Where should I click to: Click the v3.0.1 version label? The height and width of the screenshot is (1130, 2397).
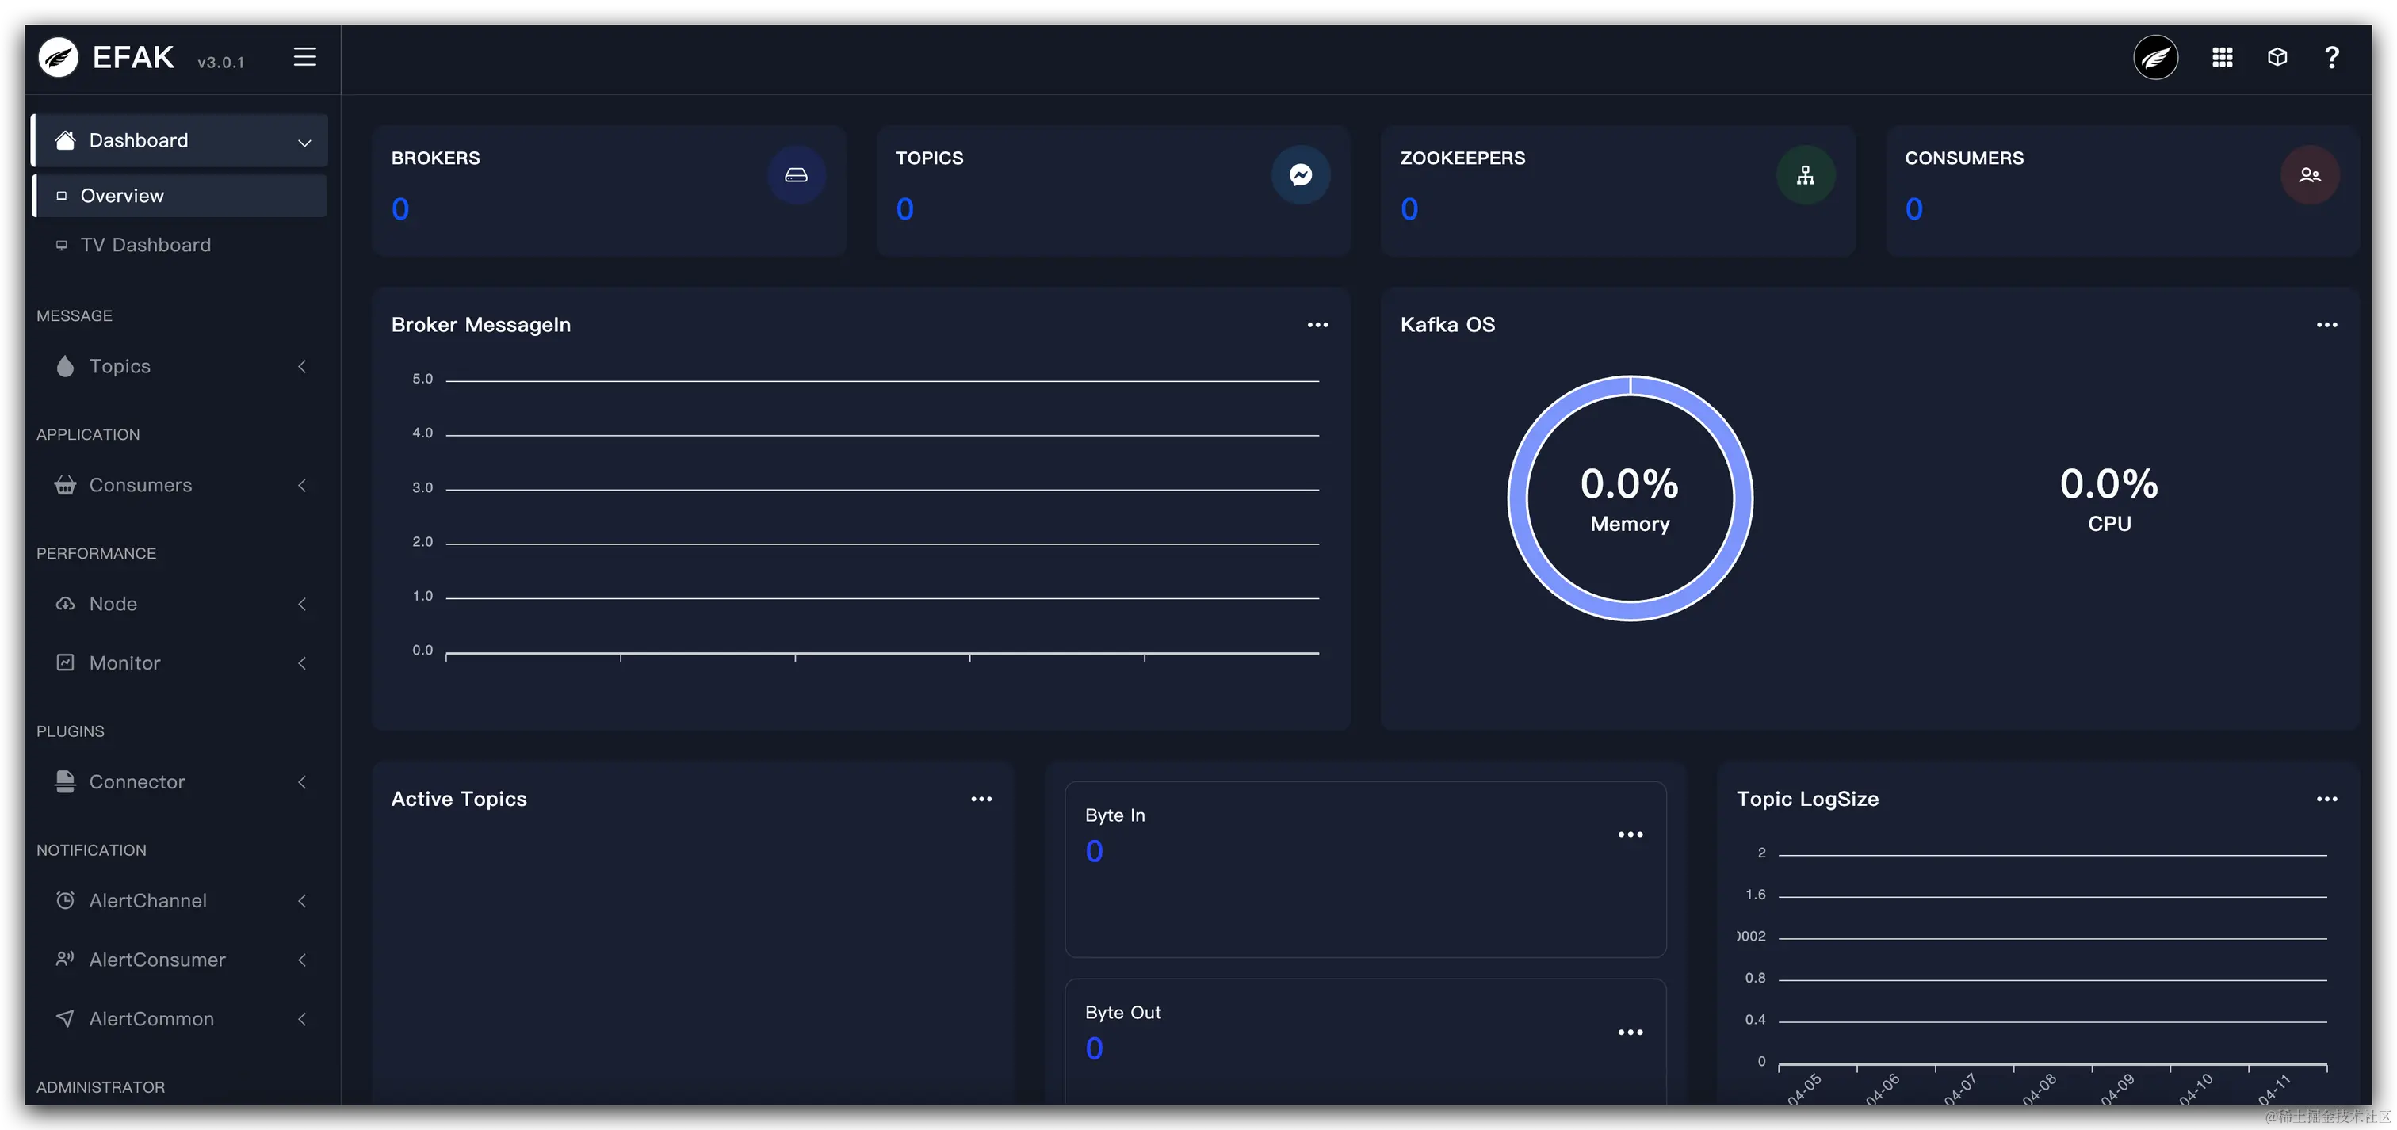pos(220,63)
